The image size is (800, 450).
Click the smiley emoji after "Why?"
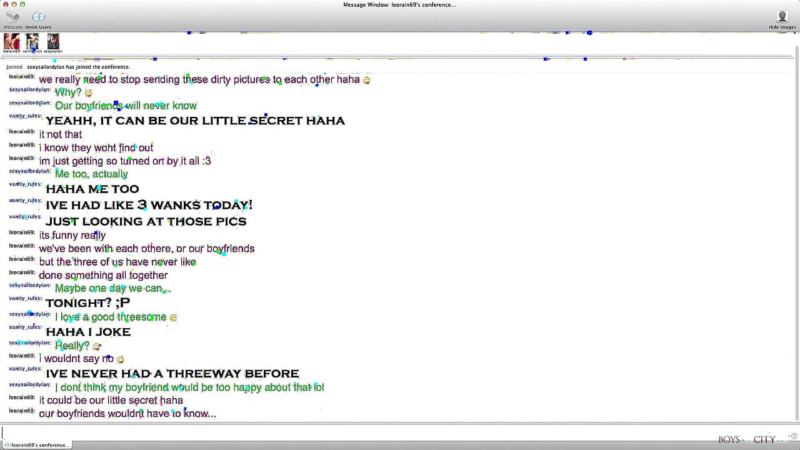tap(88, 93)
